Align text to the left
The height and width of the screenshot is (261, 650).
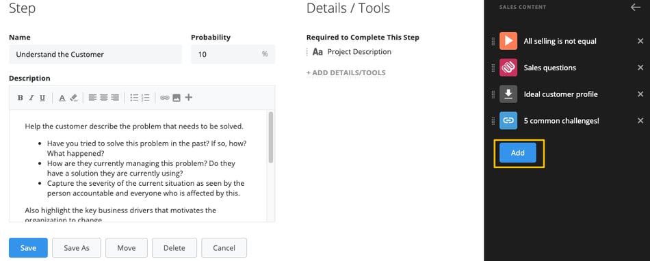point(92,98)
